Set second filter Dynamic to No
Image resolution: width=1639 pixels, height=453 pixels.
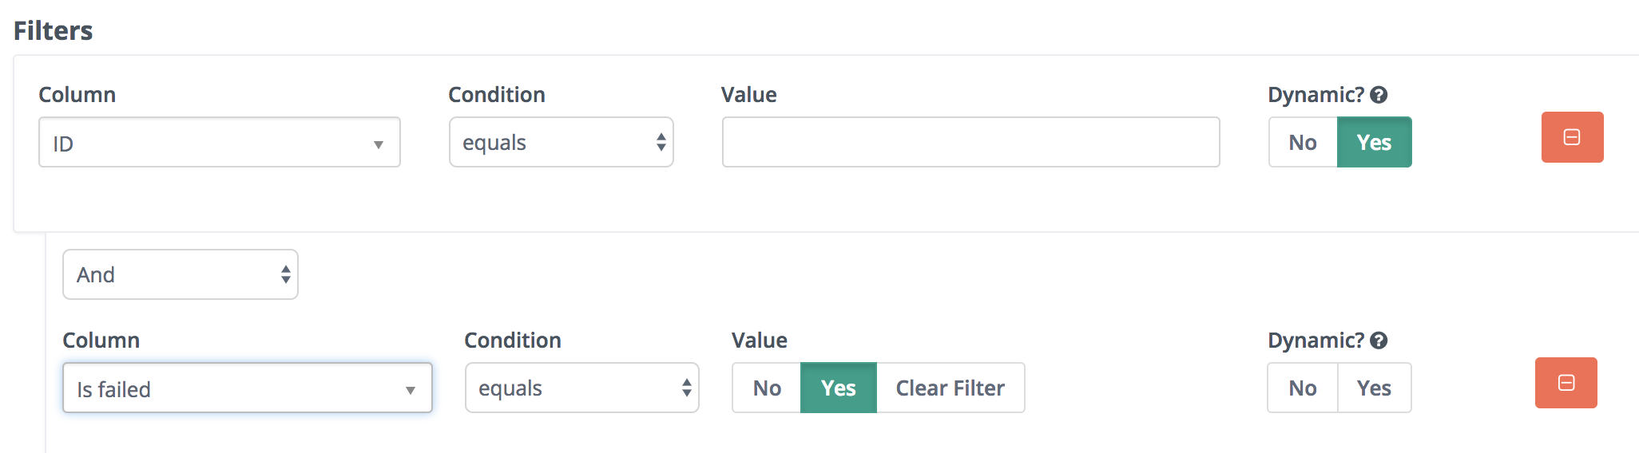pyautogui.click(x=1303, y=388)
